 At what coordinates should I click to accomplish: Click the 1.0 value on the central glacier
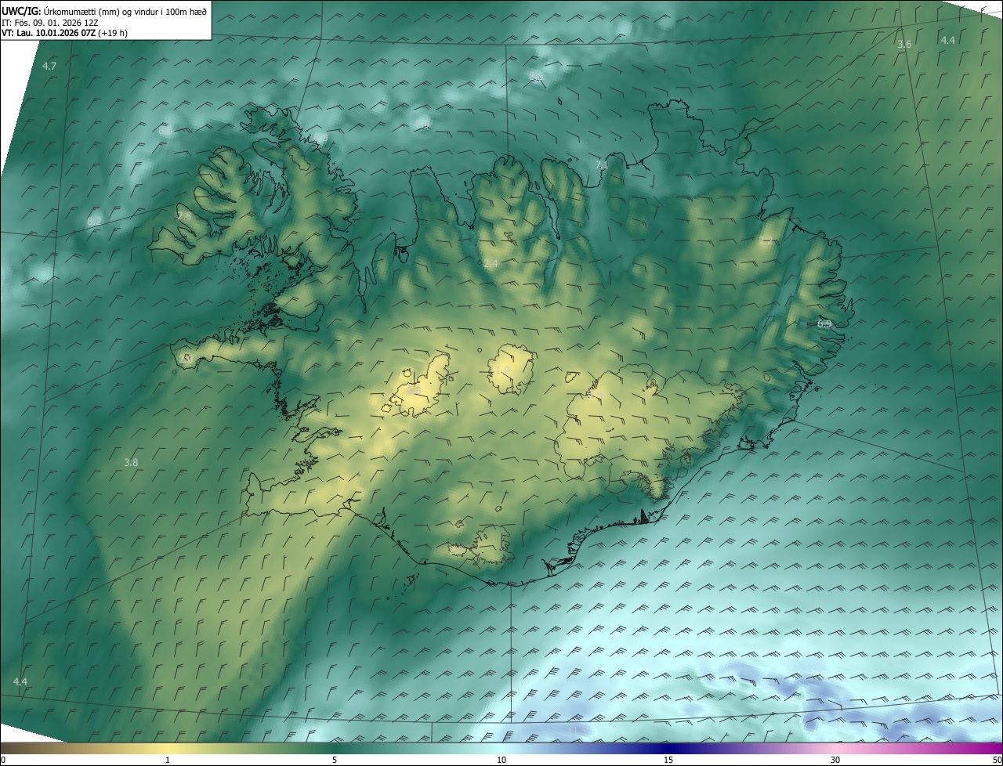pos(503,370)
